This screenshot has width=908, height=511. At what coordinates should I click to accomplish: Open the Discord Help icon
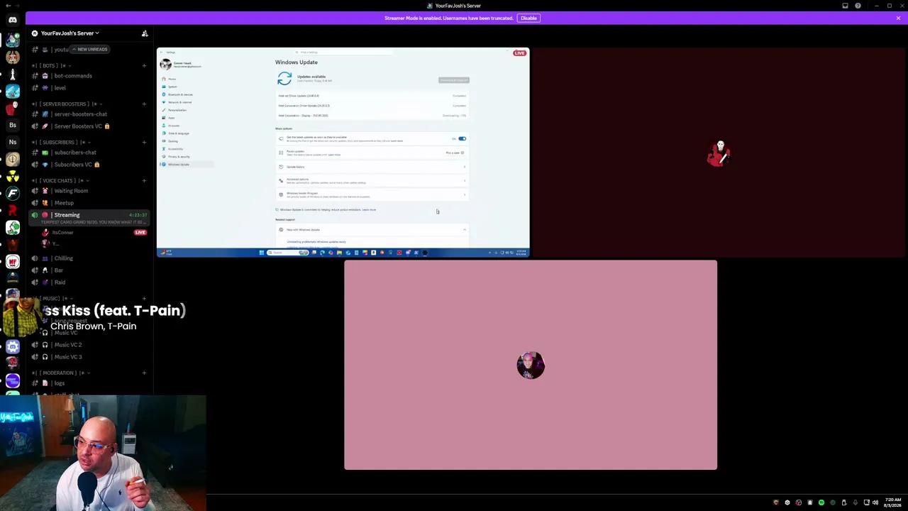tap(858, 6)
